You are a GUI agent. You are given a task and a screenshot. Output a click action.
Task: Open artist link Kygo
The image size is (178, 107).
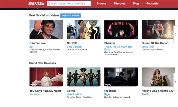pyautogui.click(x=107, y=94)
